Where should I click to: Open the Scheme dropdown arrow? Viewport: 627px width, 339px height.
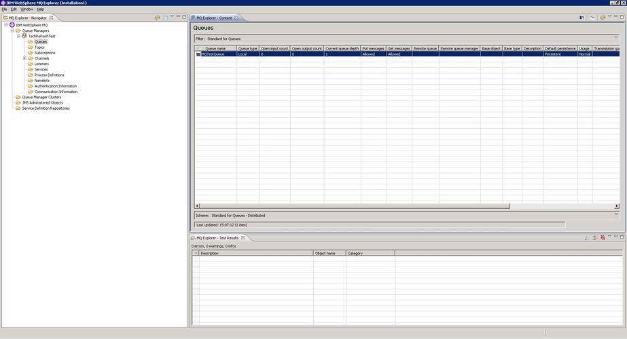click(616, 214)
